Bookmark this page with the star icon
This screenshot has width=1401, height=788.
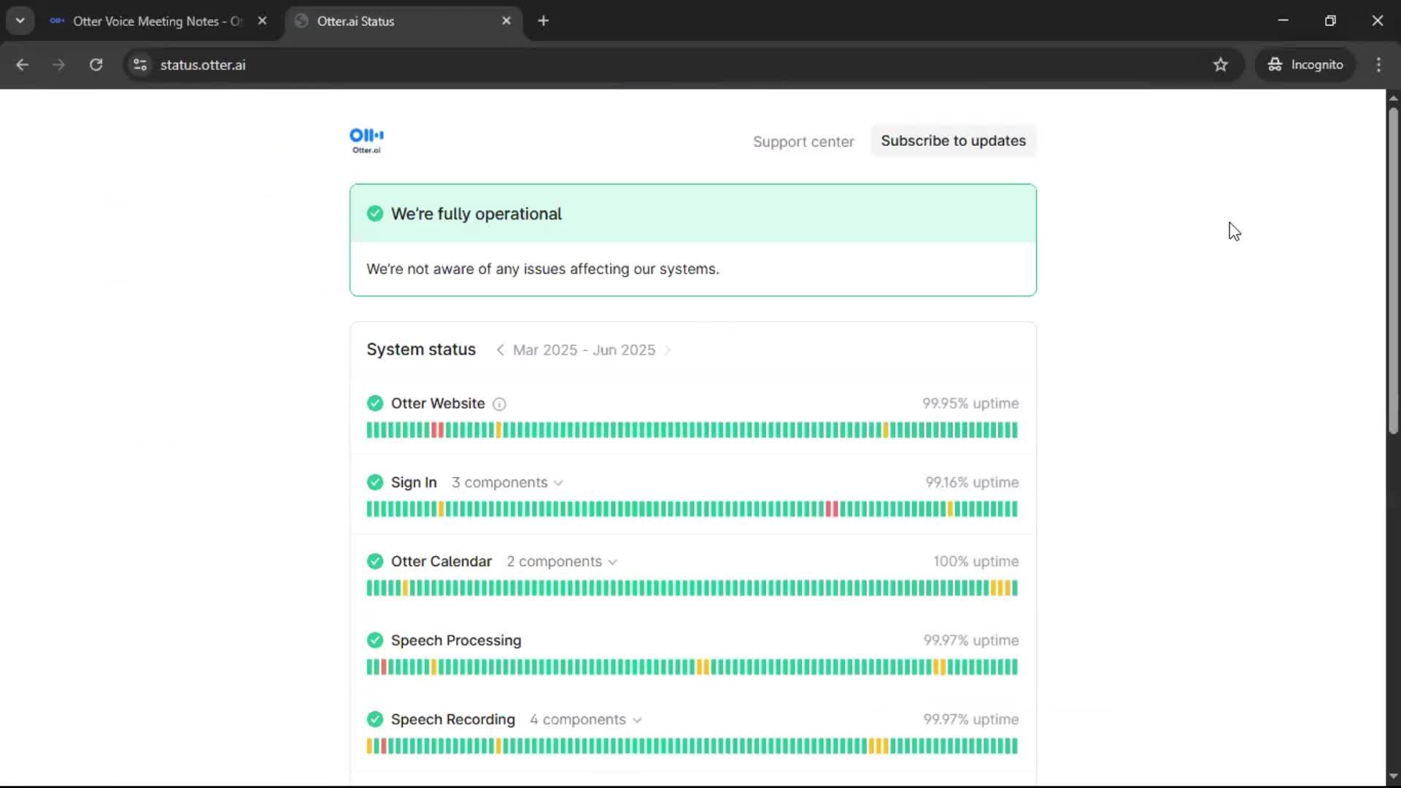point(1221,65)
